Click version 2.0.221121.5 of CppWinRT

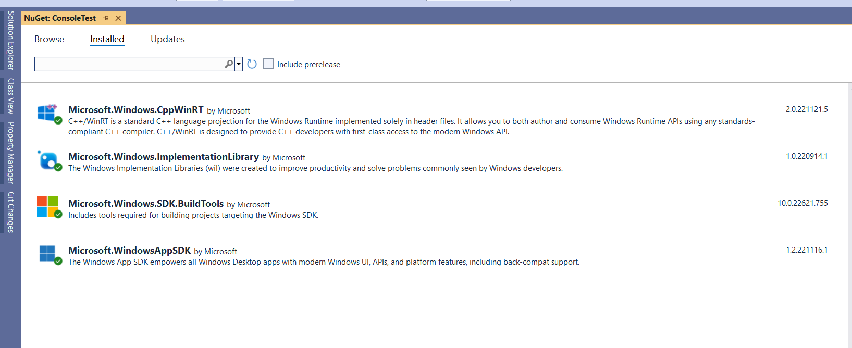807,109
